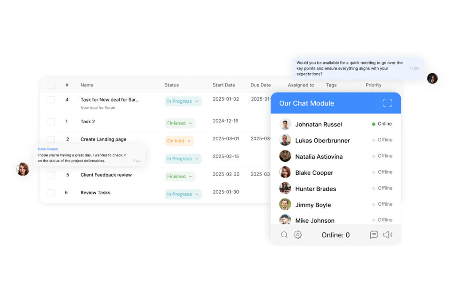
Task: Click Natalia Astiovina's avatar in chat list
Action: point(285,156)
